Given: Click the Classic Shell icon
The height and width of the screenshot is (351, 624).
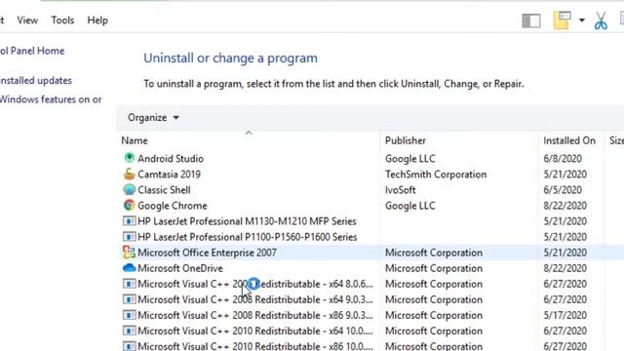Looking at the screenshot, I should (129, 190).
